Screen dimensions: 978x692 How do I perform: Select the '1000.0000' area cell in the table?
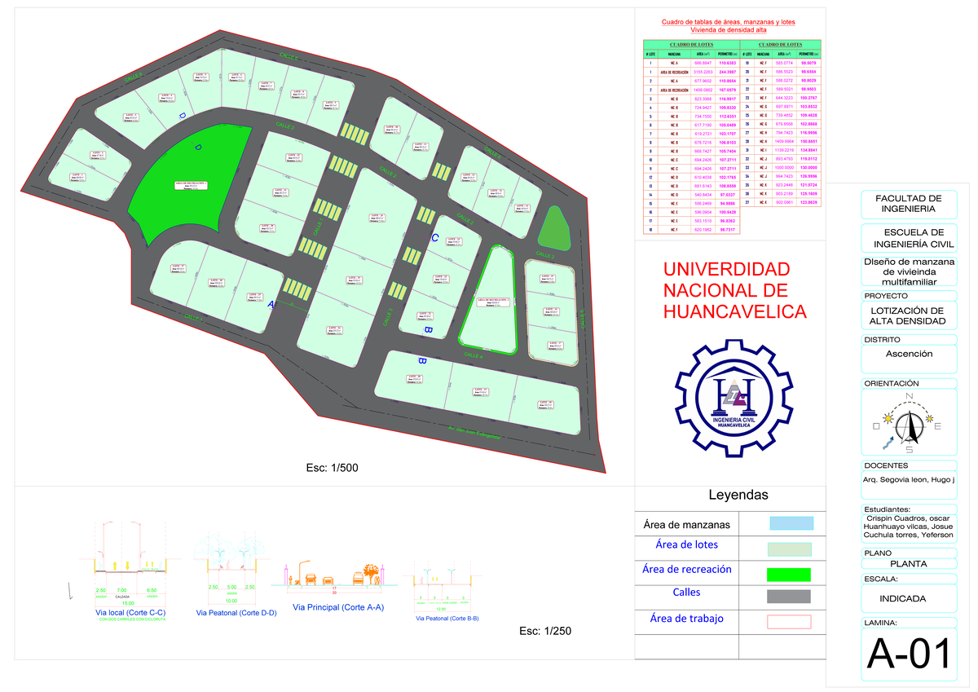784,167
